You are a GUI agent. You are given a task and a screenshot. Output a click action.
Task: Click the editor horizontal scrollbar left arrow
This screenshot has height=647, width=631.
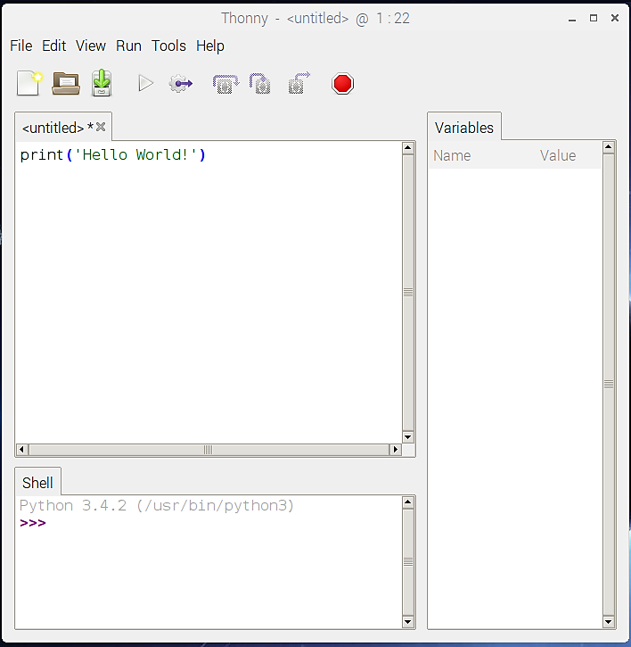pos(22,450)
